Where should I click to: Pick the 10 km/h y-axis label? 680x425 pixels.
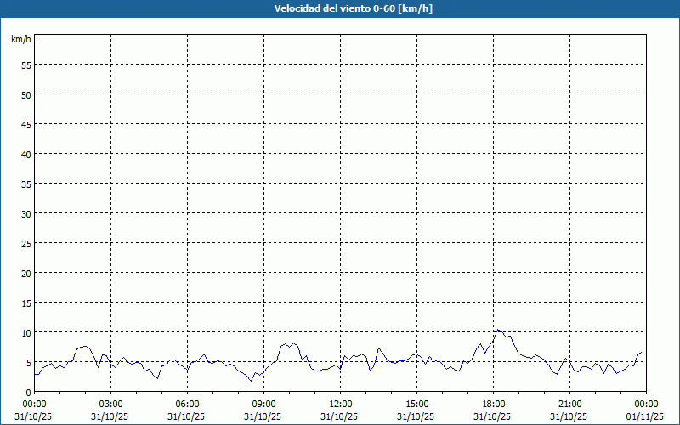tap(25, 332)
